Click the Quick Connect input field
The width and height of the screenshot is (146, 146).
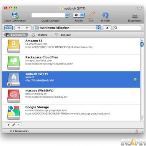pyautogui.click(x=48, y=15)
